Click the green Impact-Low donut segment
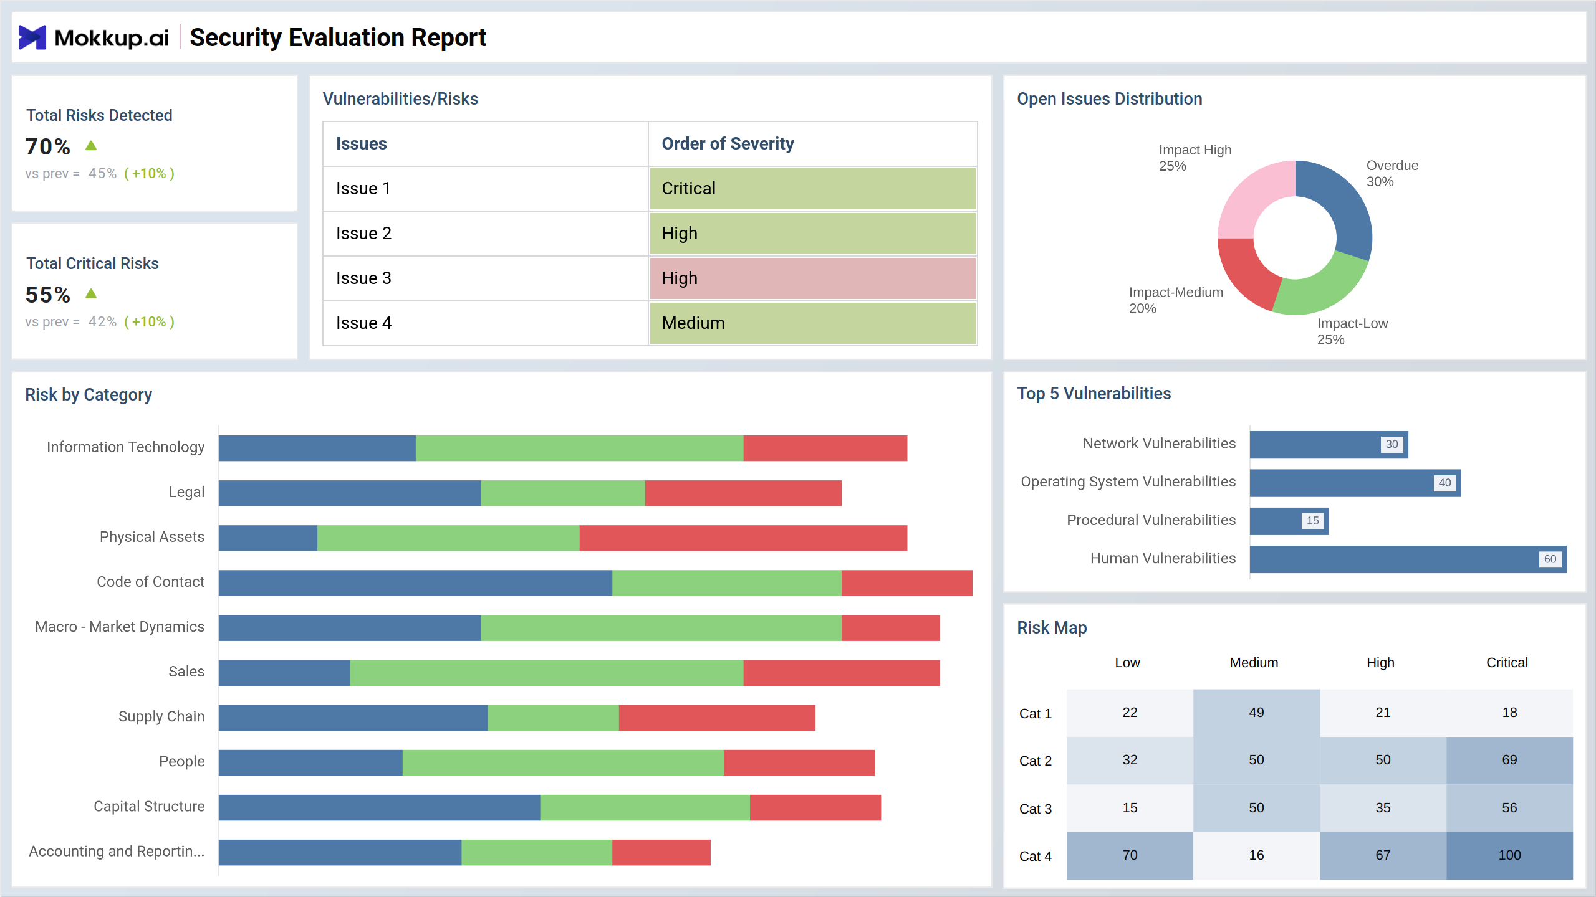Image resolution: width=1596 pixels, height=897 pixels. click(1322, 290)
